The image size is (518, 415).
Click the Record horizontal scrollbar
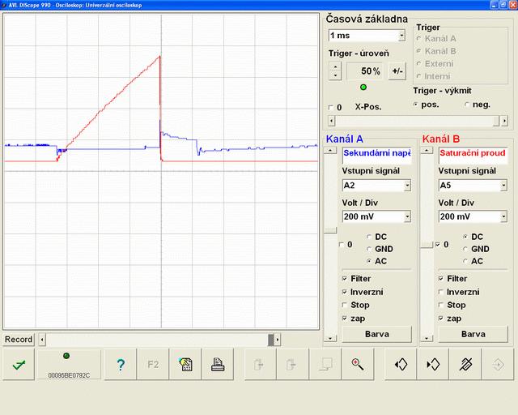tap(154, 340)
